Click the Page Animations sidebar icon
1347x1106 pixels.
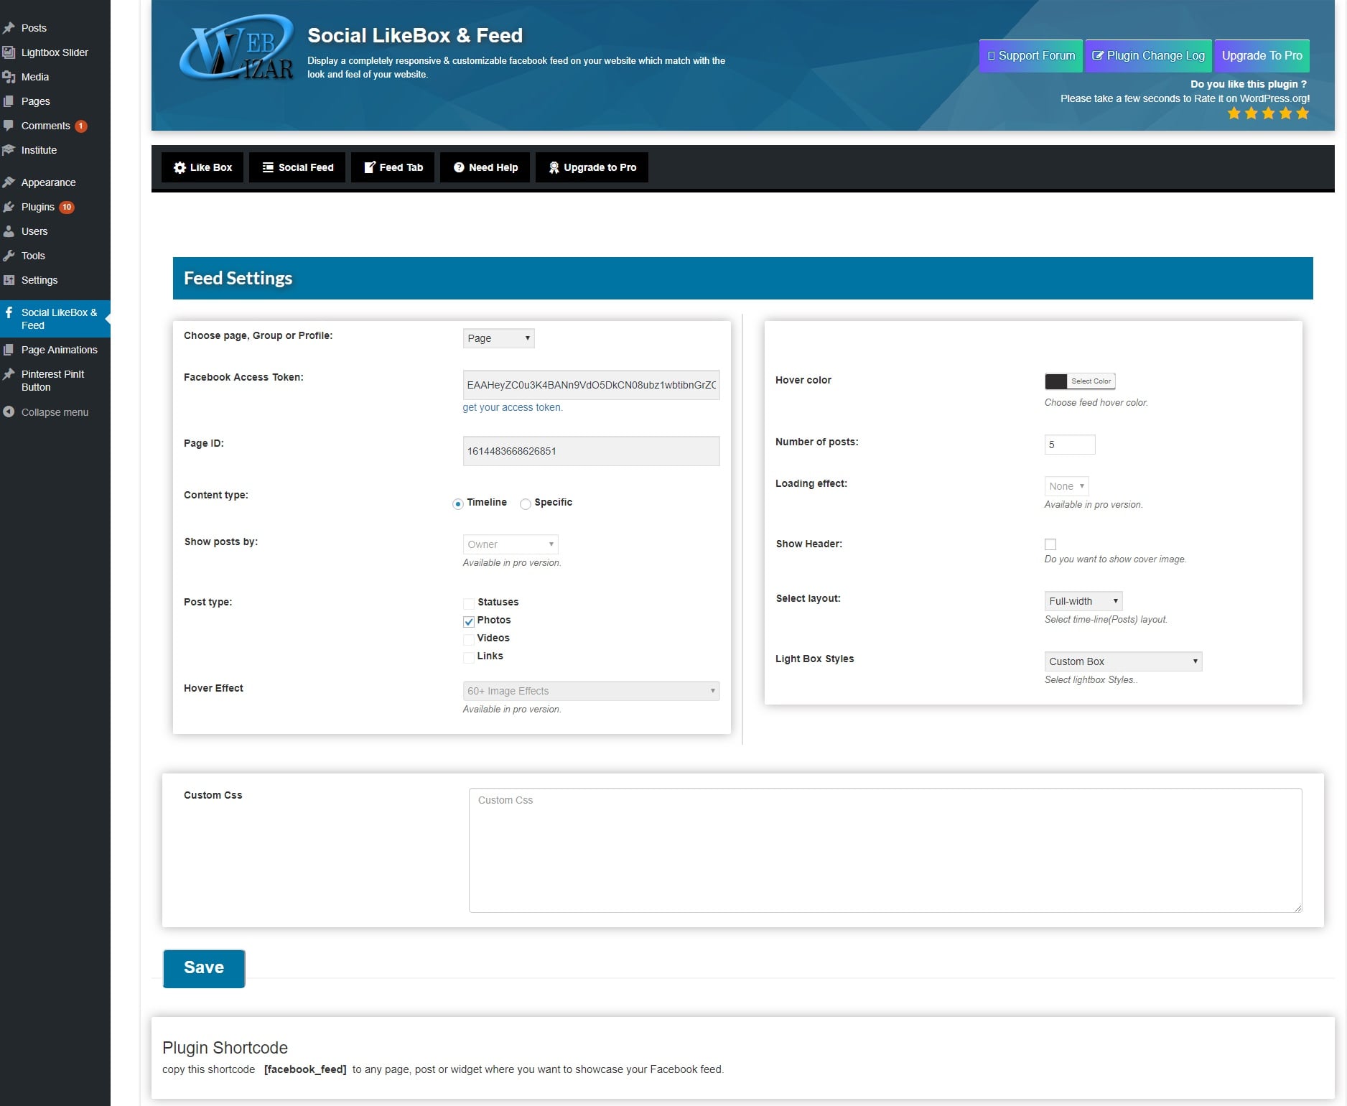point(9,350)
